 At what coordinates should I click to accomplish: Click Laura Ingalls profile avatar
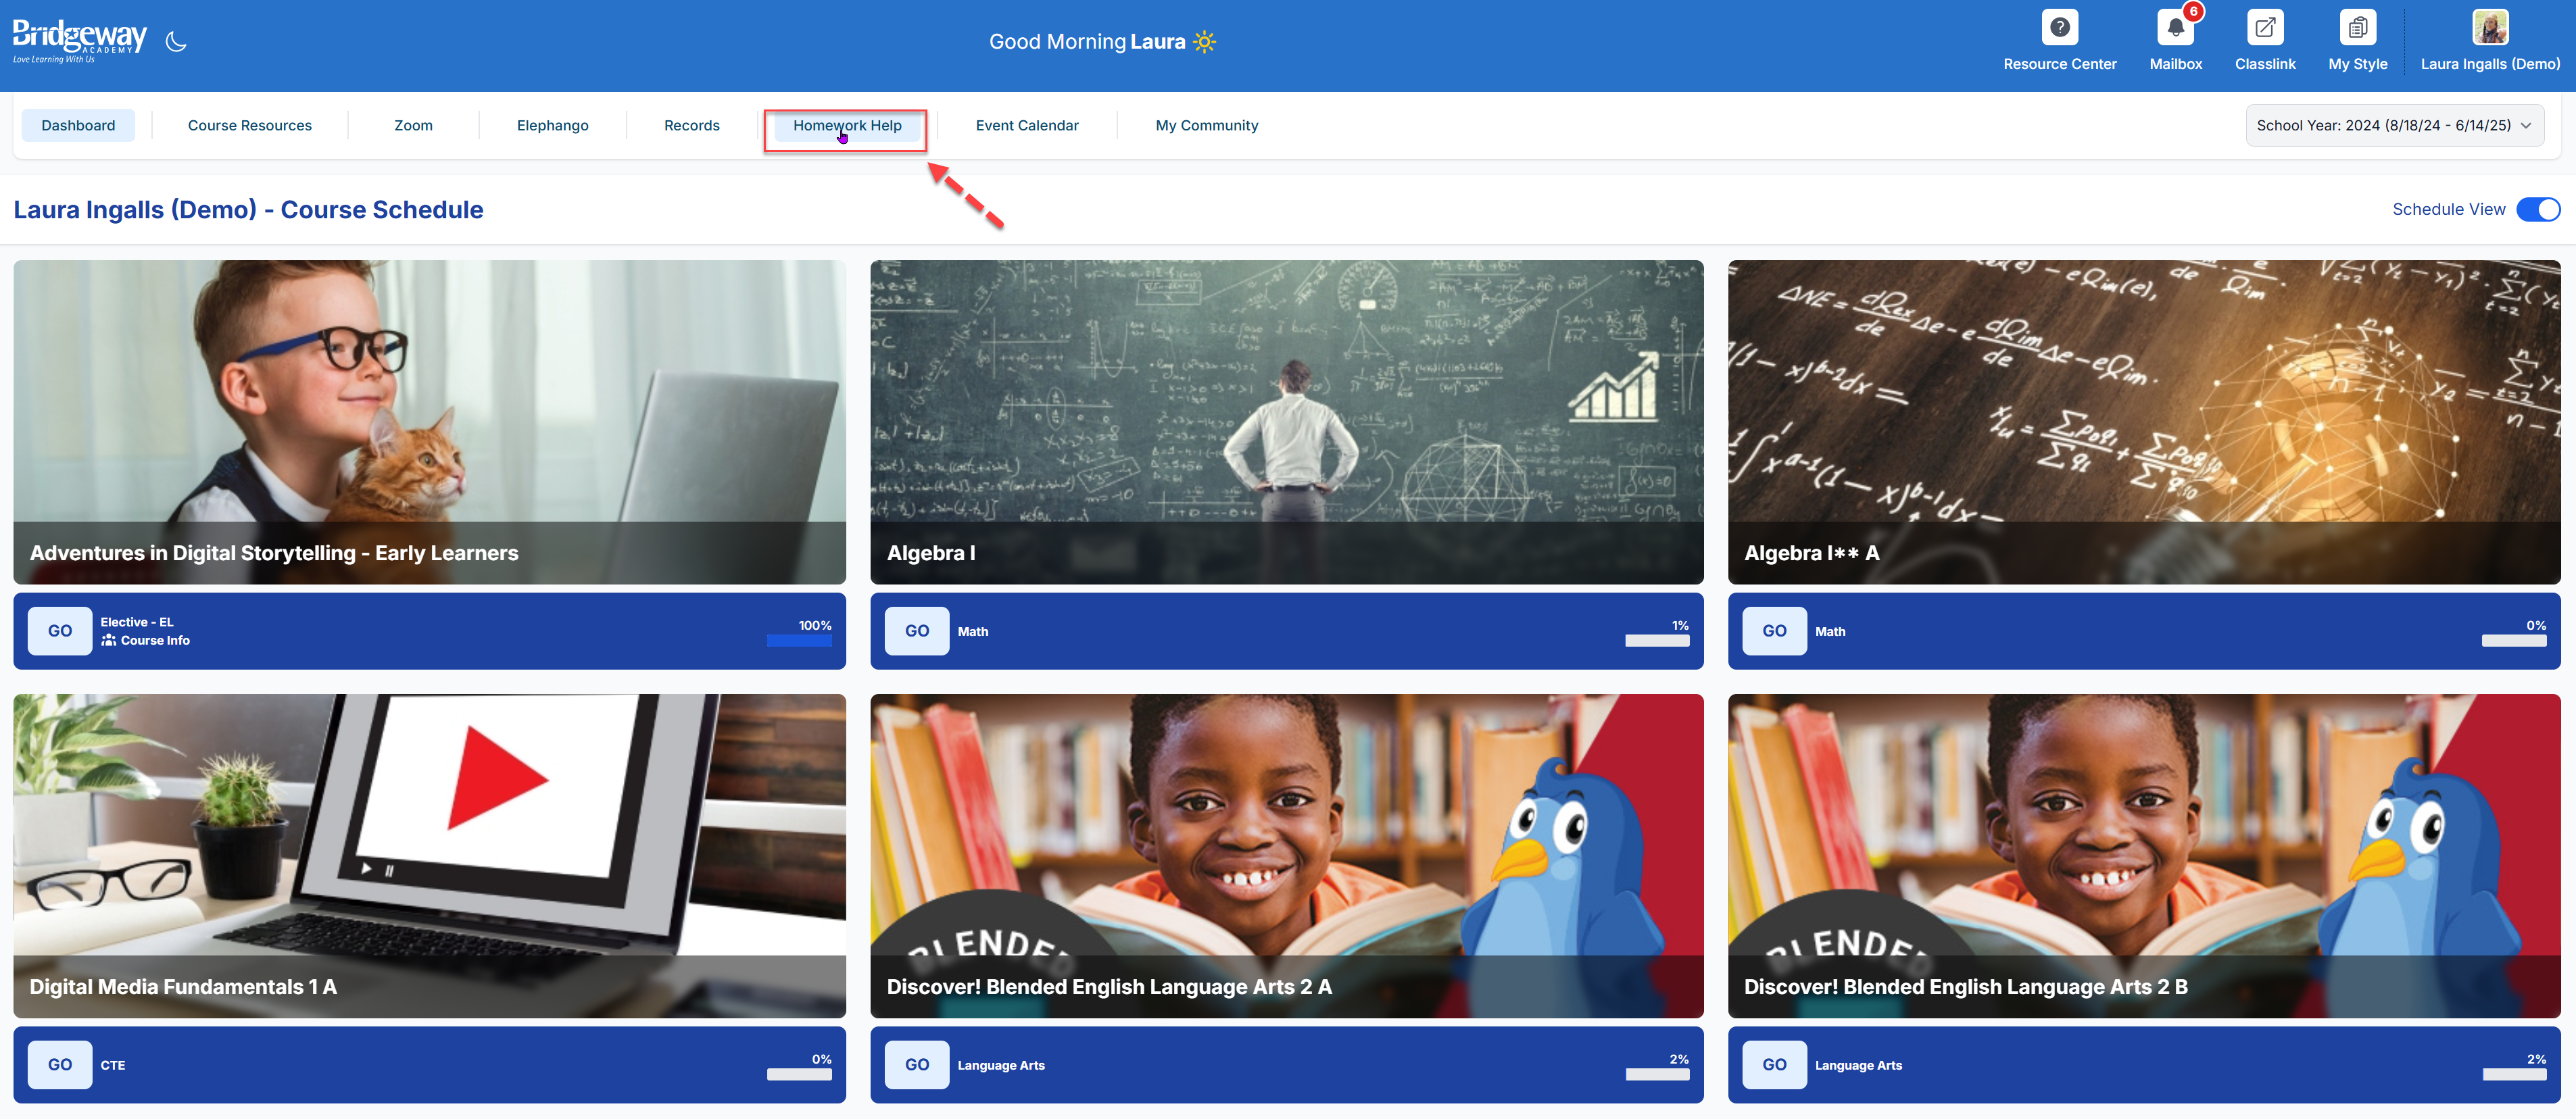tap(2490, 27)
